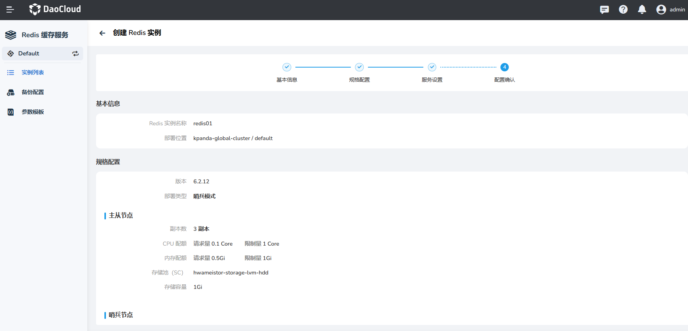Go back to the 基本信息 step
This screenshot has height=331, width=688.
(x=287, y=67)
